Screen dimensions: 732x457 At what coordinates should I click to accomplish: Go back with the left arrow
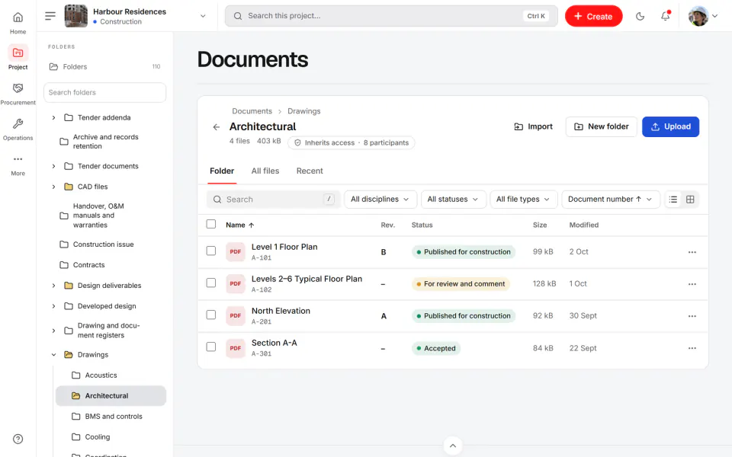click(216, 127)
